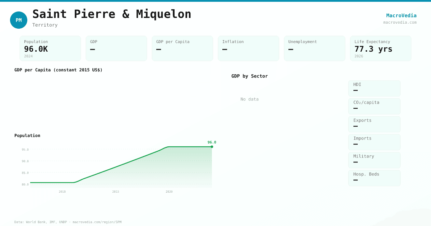Viewport: 431px width, 226px height.
Task: Select the Life Expectancy card
Action: [x=381, y=48]
